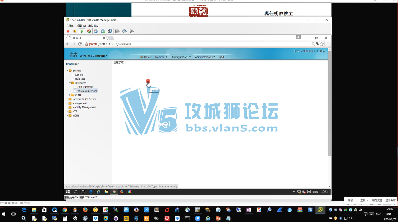Expand the Management folder
The height and width of the screenshot is (222, 398).
pyautogui.click(x=67, y=103)
